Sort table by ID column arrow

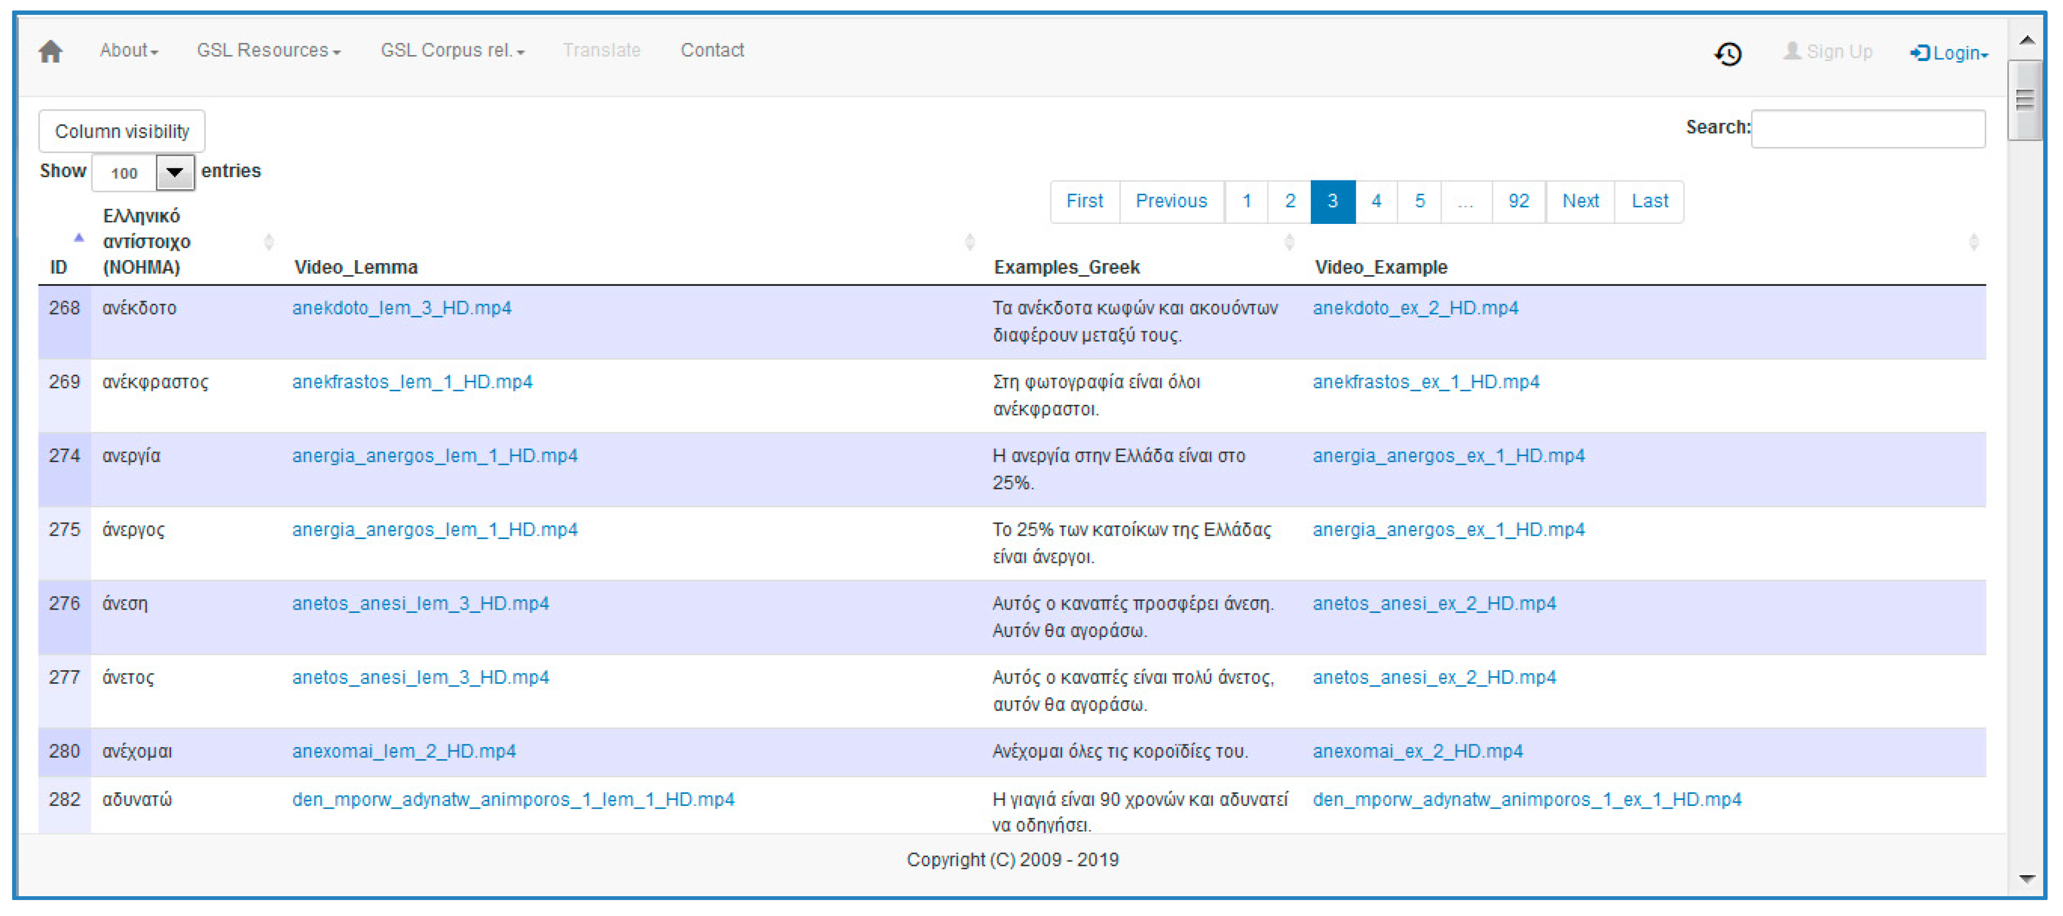click(79, 238)
